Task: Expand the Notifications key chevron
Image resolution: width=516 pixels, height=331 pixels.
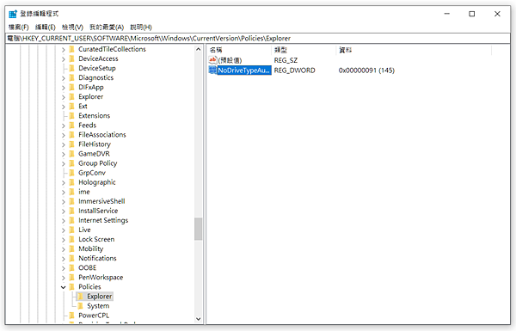Action: pyautogui.click(x=64, y=259)
